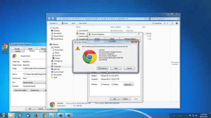The image size is (211, 118).
Task: Select the General tab in Google Chrome Properties
Action: pos(17,51)
